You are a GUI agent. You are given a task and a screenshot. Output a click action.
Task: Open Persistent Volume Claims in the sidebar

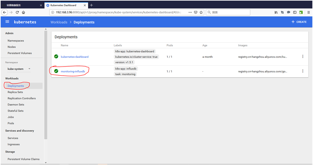pyautogui.click(x=24, y=159)
